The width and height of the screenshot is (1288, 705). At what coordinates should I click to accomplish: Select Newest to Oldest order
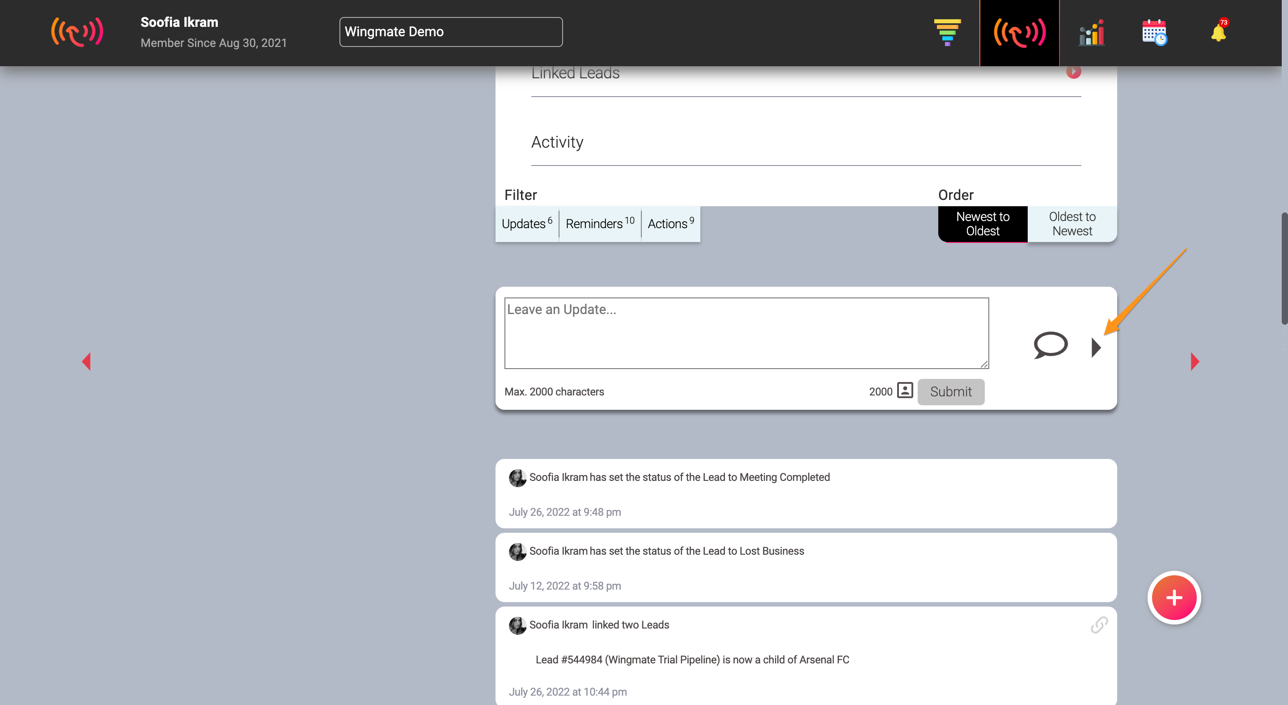982,224
